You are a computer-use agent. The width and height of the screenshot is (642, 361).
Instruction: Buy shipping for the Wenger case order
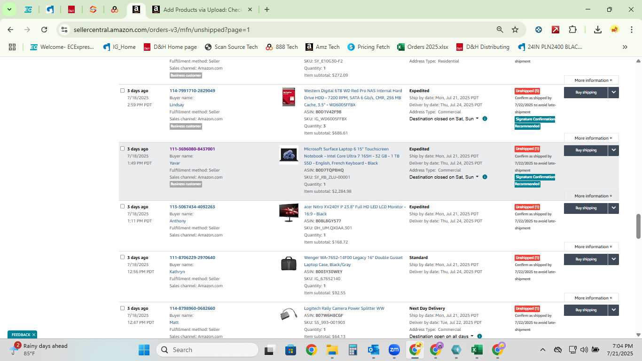[586, 259]
